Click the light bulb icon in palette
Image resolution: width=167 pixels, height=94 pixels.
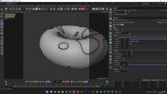point(111,63)
